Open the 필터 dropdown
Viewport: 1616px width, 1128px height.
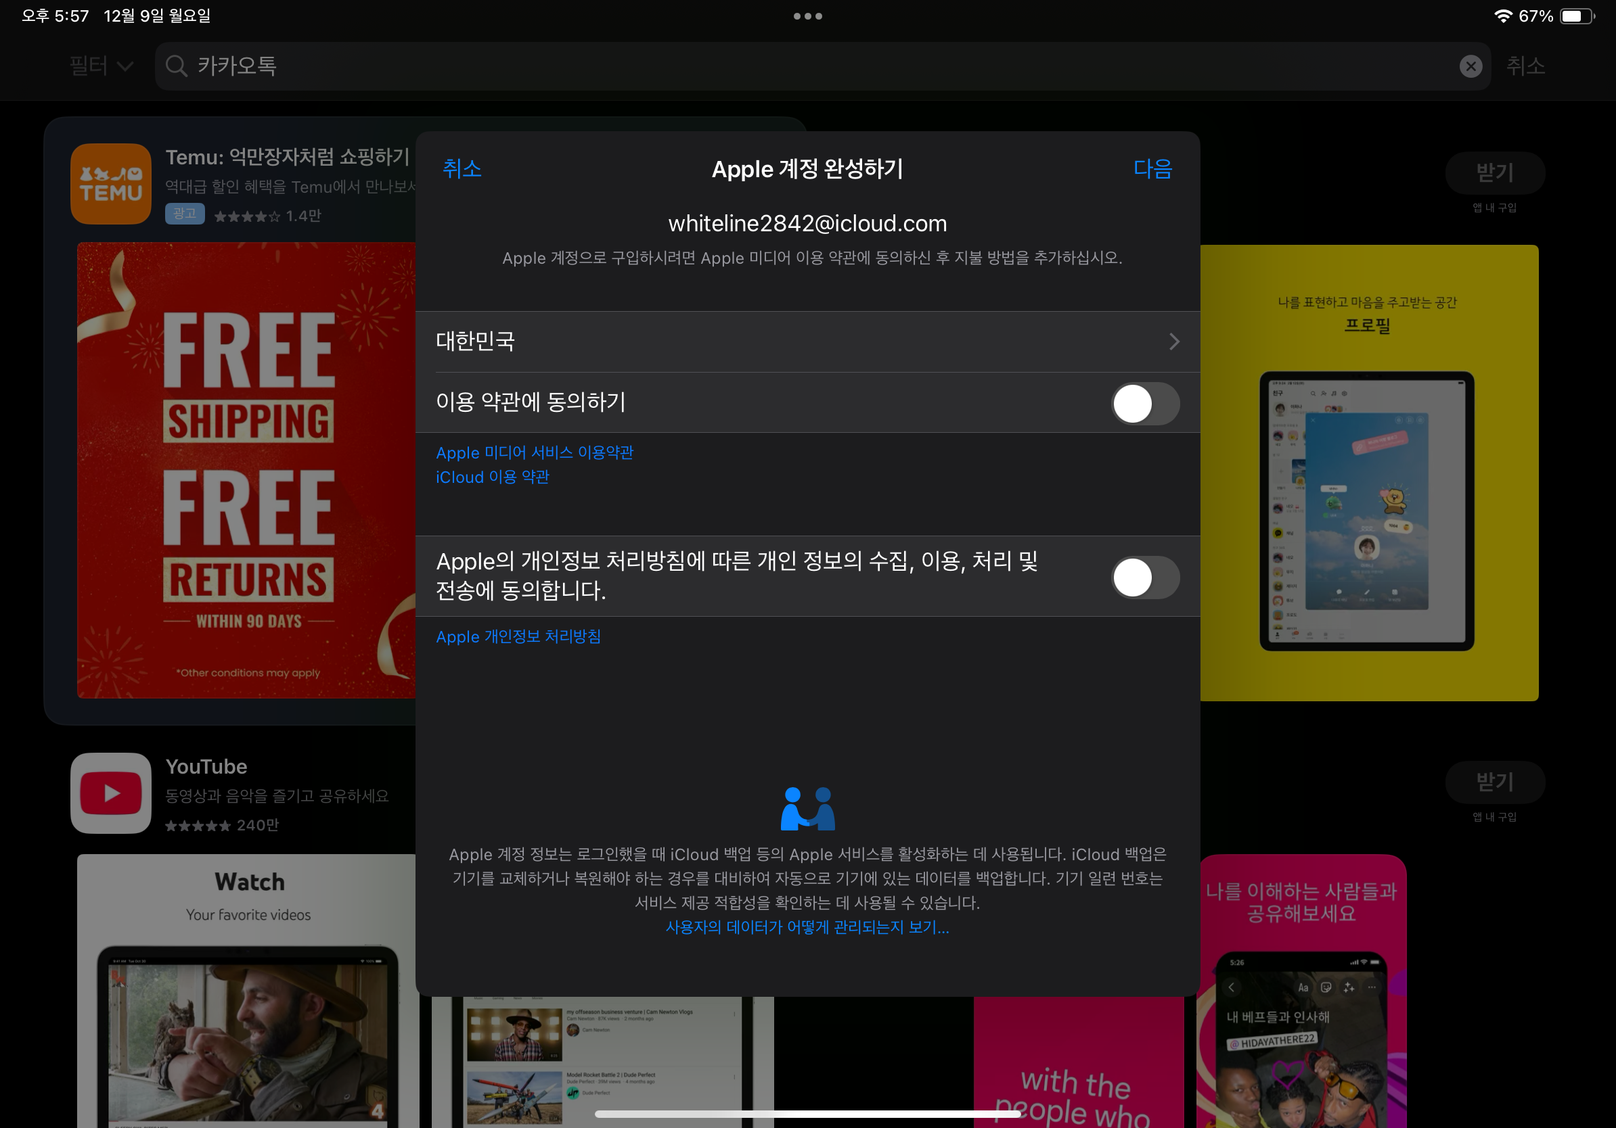point(101,66)
